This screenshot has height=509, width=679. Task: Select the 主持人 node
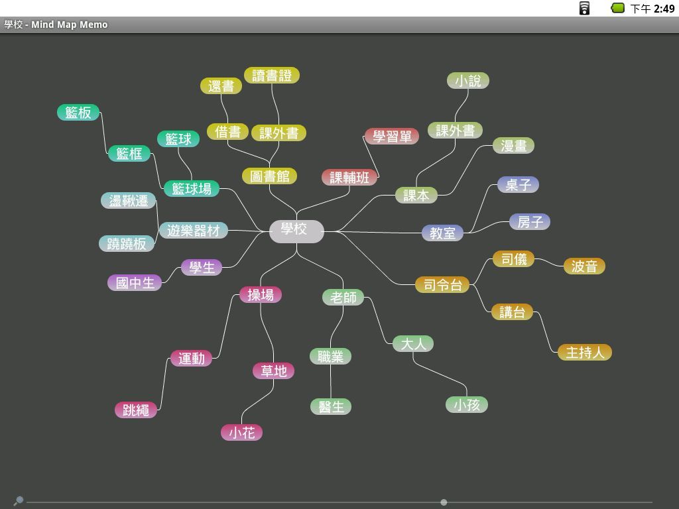584,353
